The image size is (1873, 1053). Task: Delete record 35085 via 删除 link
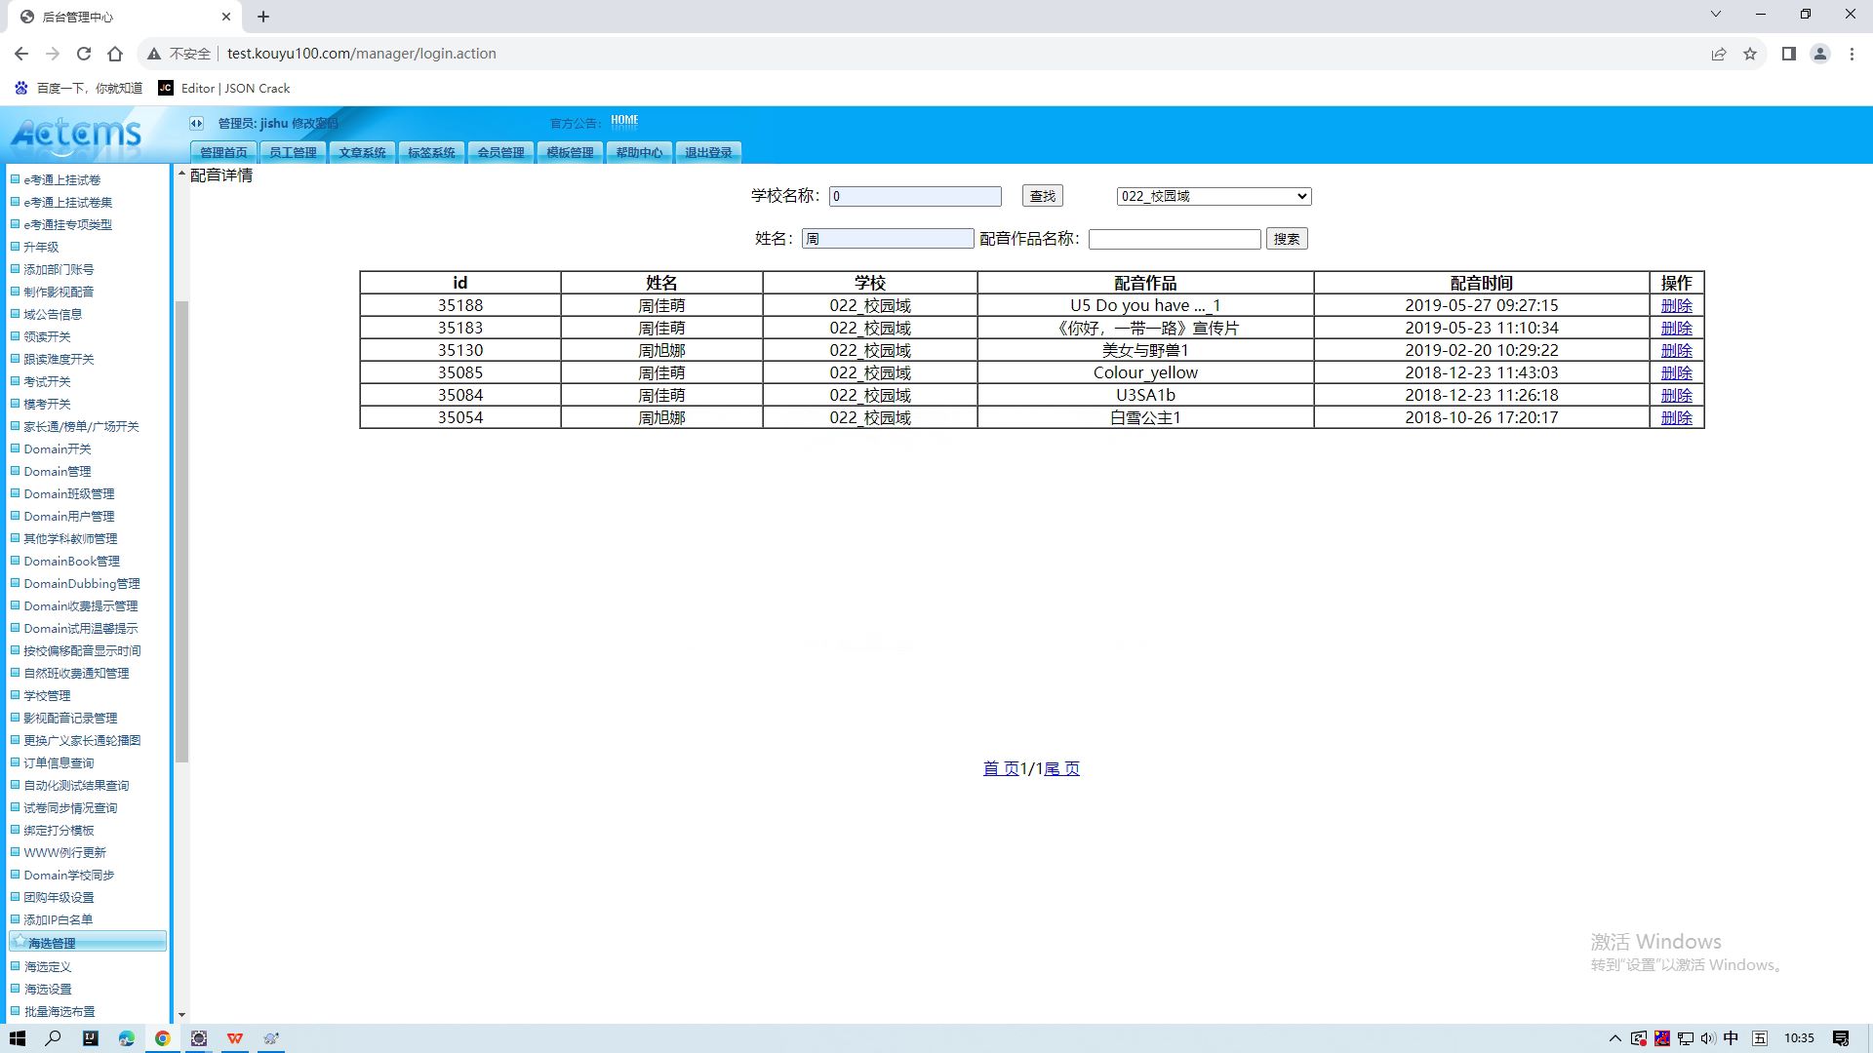click(x=1676, y=373)
